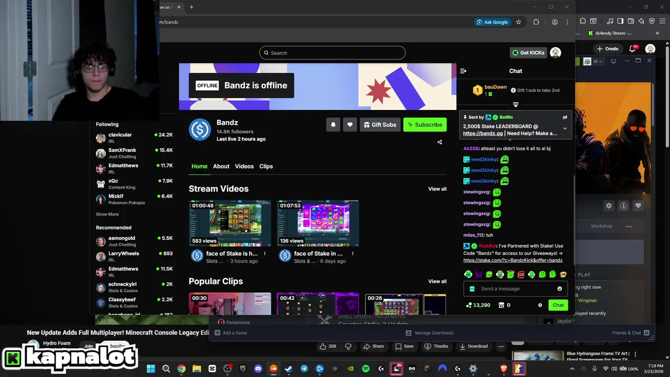Hide the pinned BotRix message with eye-slash icon

click(x=565, y=117)
